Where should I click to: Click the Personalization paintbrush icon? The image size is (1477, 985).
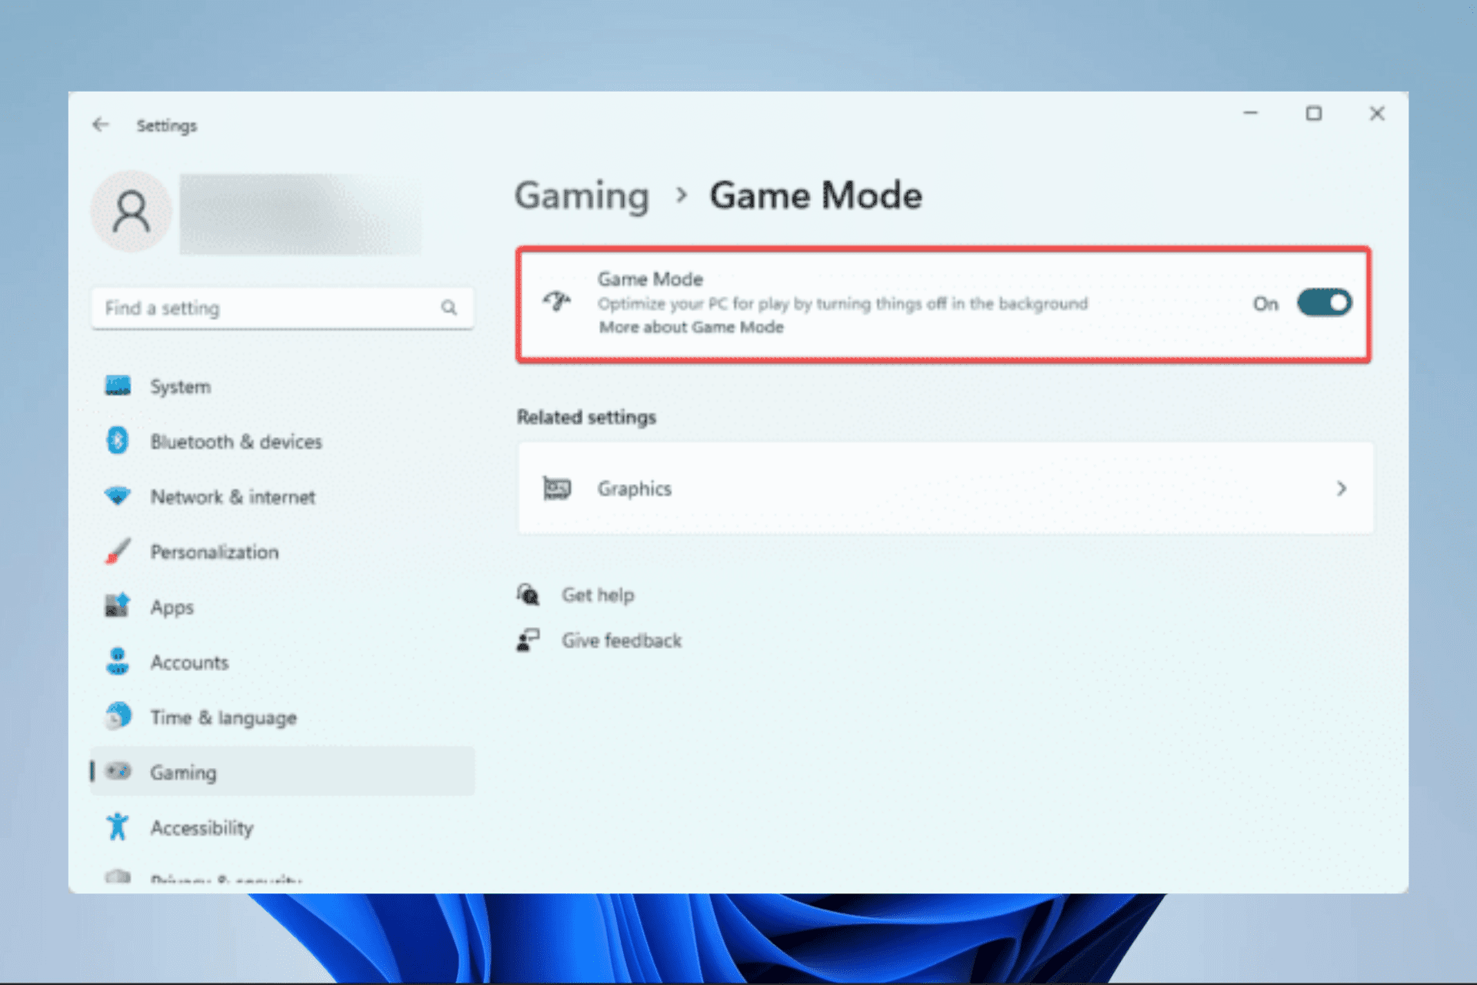(x=117, y=551)
